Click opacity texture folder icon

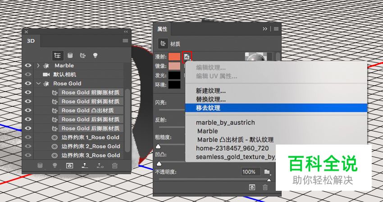(268, 172)
